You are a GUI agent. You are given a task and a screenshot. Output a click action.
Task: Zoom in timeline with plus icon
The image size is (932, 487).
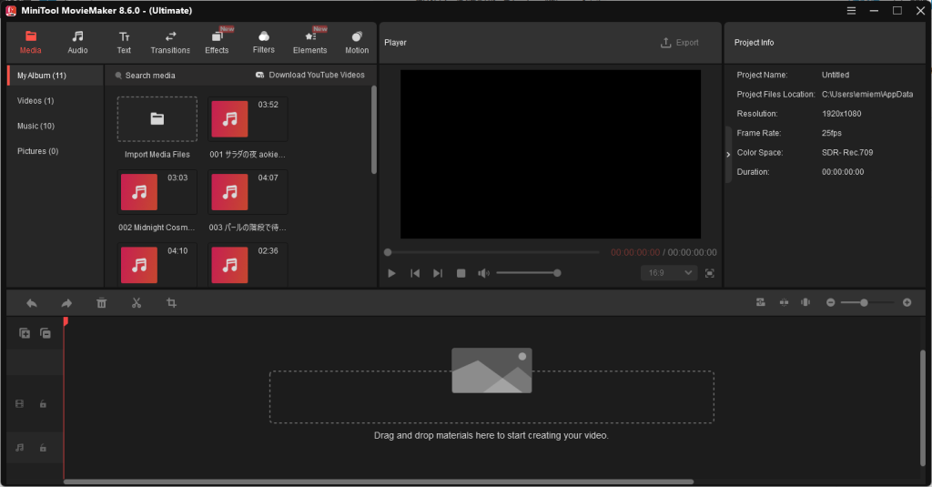click(907, 302)
